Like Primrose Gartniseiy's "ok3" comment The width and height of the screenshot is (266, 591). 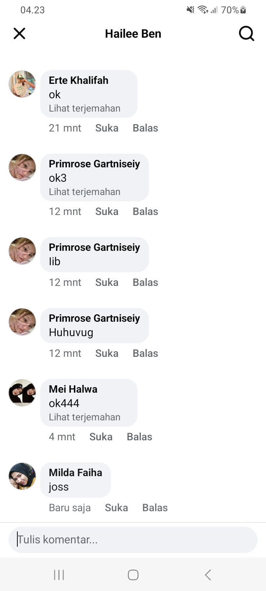(x=107, y=212)
